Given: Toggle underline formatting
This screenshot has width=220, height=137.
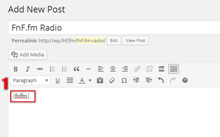Looking at the screenshot, I should pyautogui.click(x=57, y=81).
